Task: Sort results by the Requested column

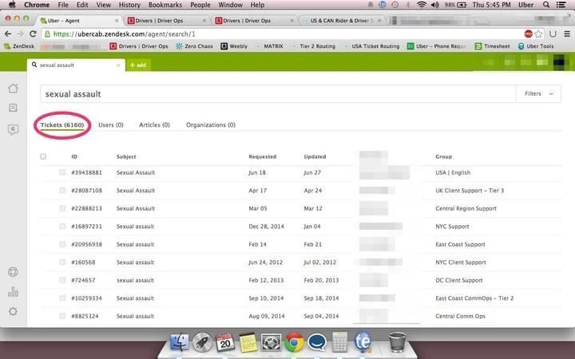Action: coord(262,156)
